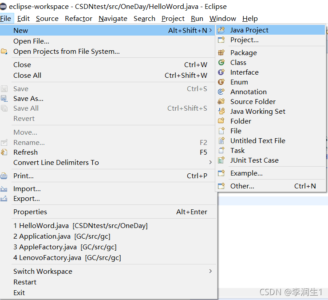The width and height of the screenshot is (328, 300).
Task: Open recent file 3 AppleFactory.java
Action: [109, 247]
